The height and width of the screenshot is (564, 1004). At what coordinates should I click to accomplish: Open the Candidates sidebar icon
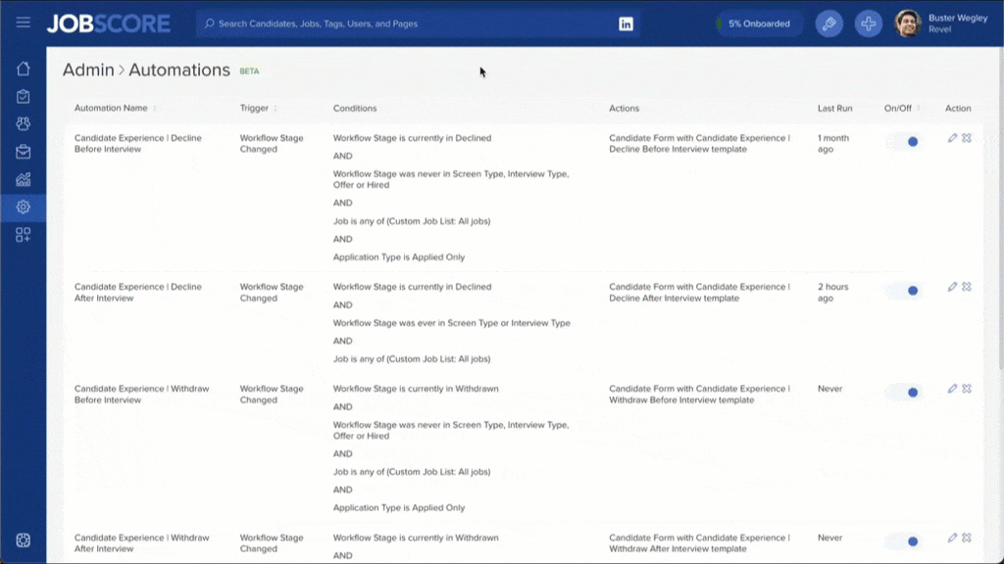[23, 124]
